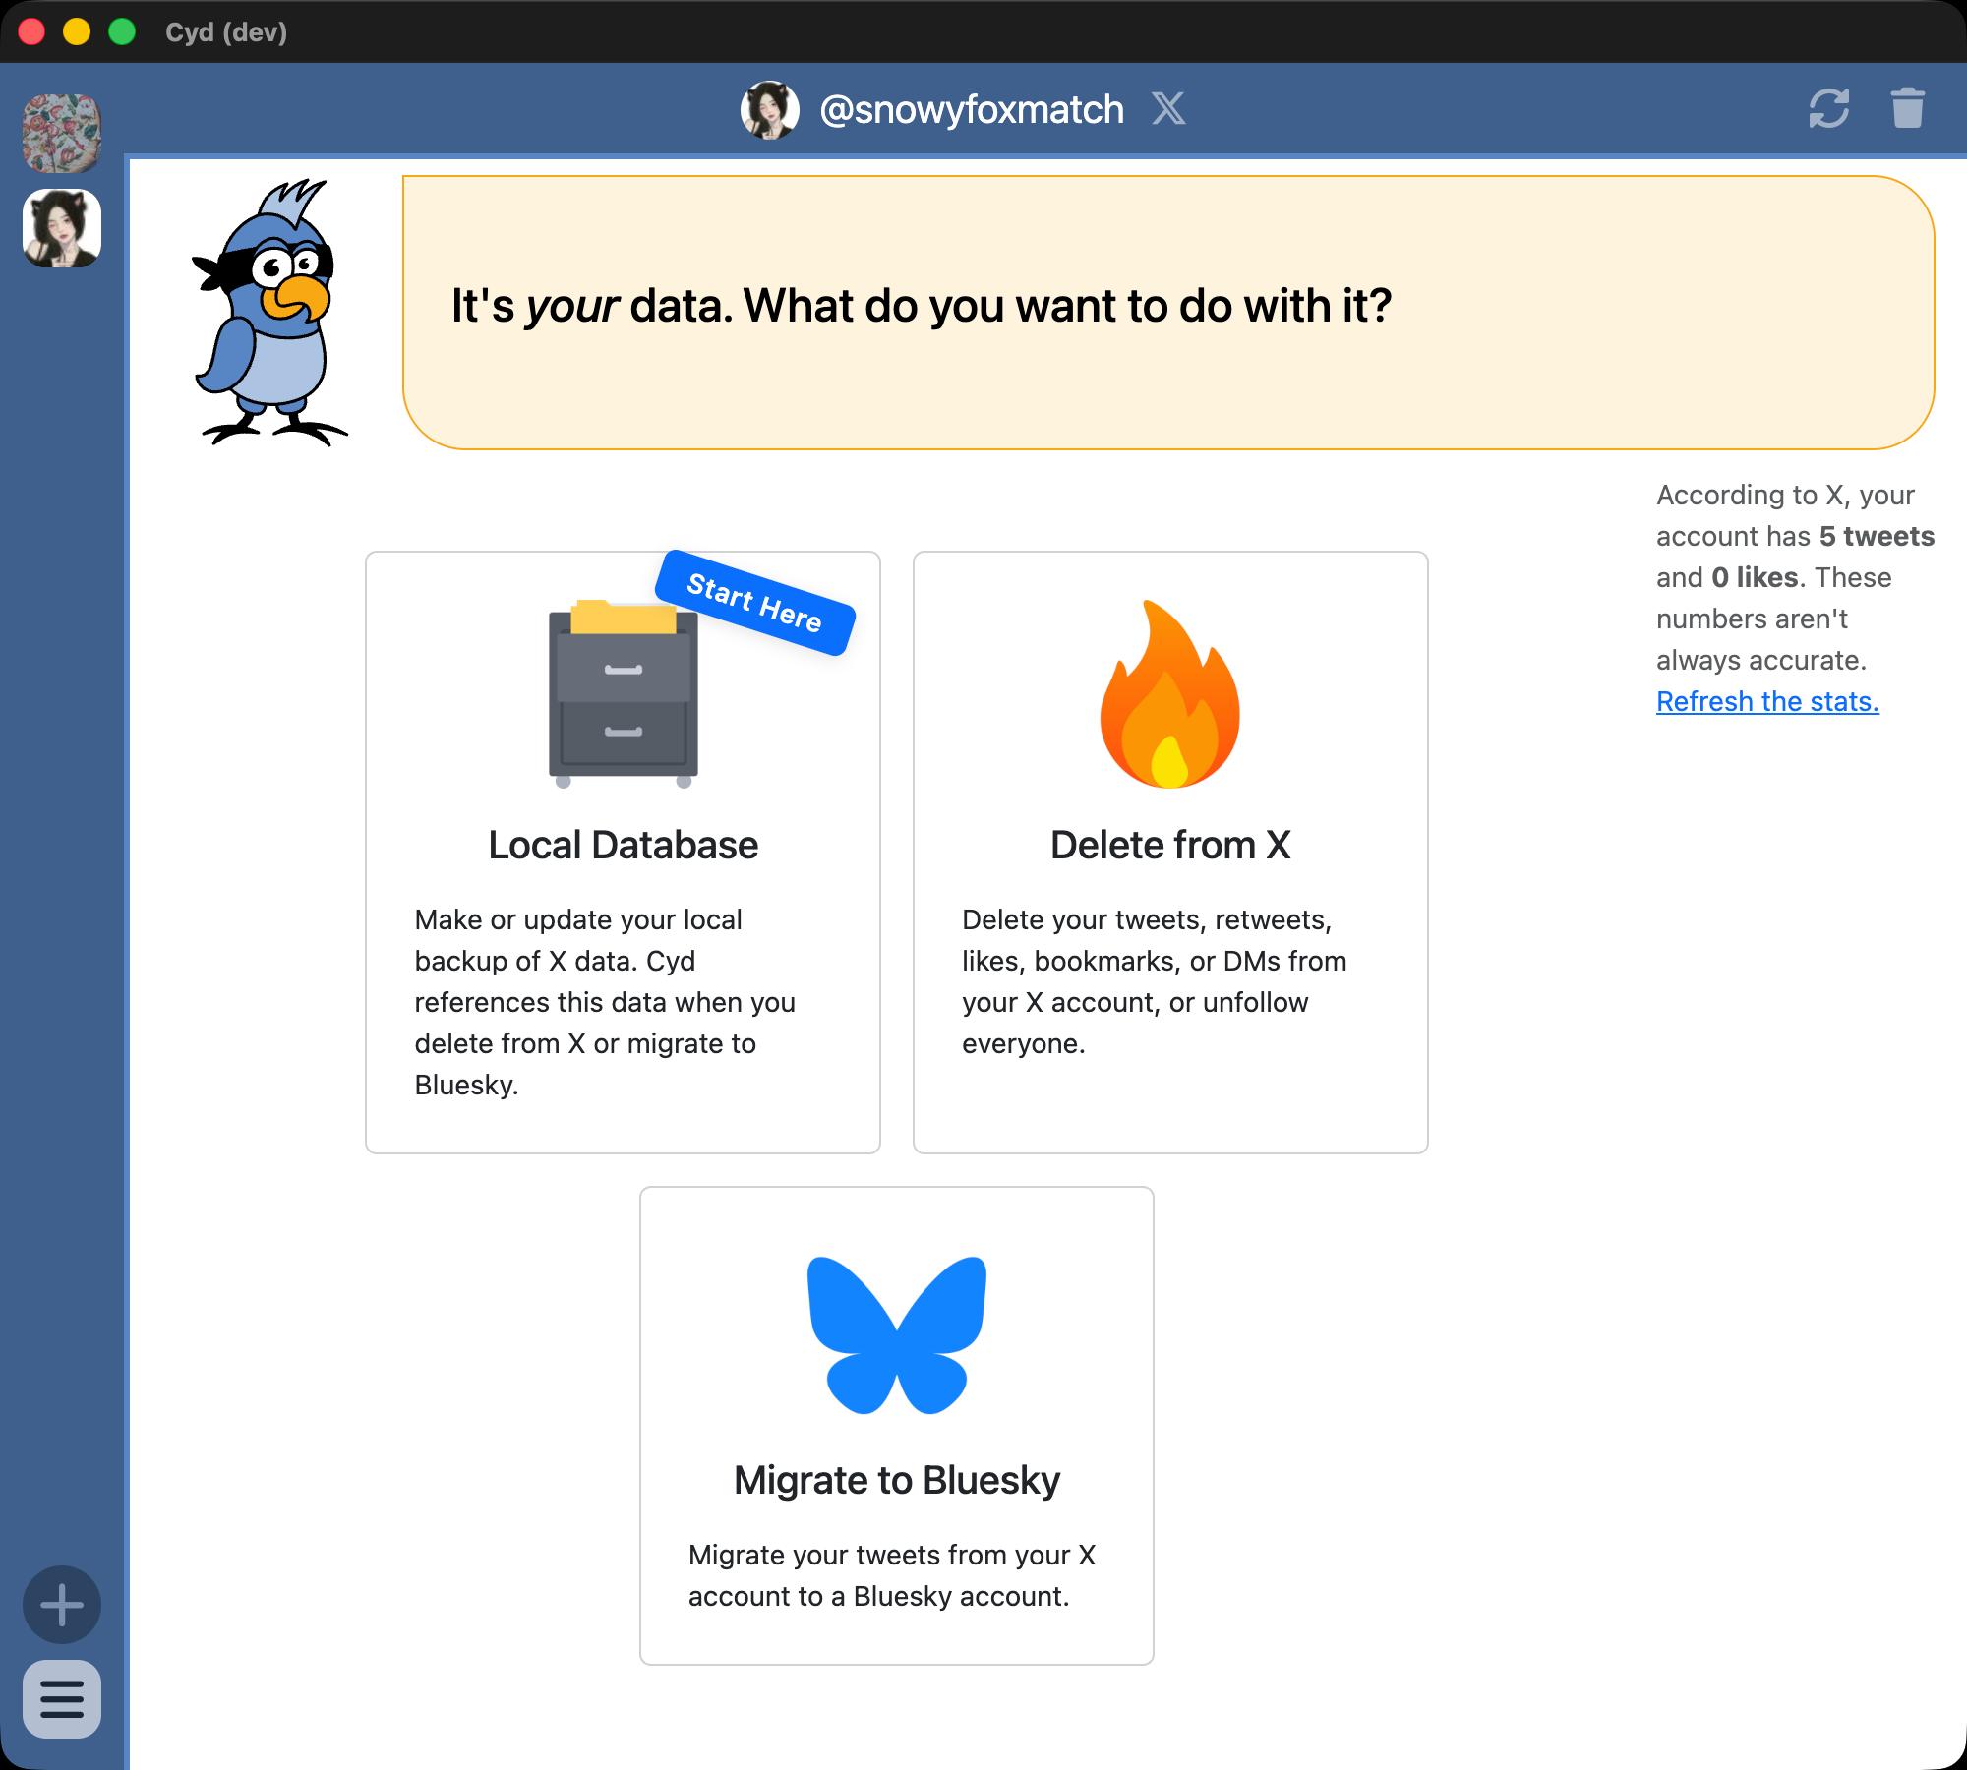Image resolution: width=1967 pixels, height=1770 pixels.
Task: Click the filing cabinet icon
Action: point(623,693)
